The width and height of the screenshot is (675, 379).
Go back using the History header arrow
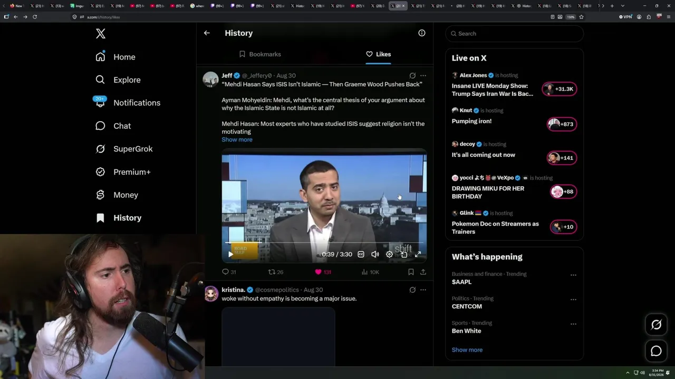207,33
